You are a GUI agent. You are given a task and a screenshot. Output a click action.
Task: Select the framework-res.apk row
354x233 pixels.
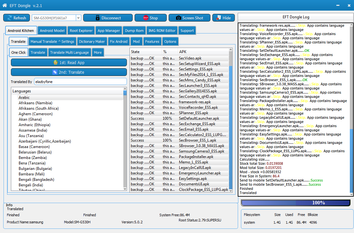tap(180, 102)
